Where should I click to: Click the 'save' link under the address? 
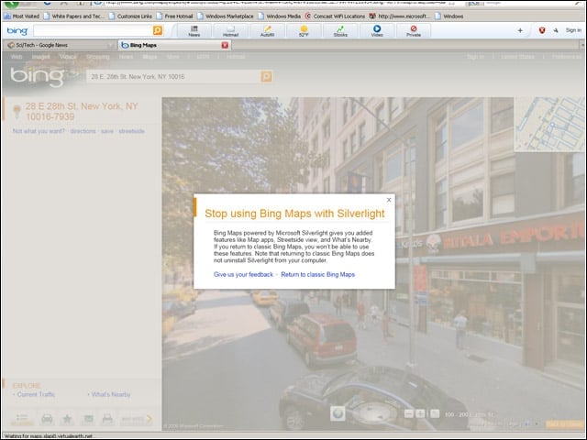coord(107,131)
